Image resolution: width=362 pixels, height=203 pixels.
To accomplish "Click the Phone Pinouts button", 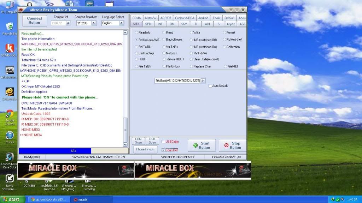I will 145,149.
